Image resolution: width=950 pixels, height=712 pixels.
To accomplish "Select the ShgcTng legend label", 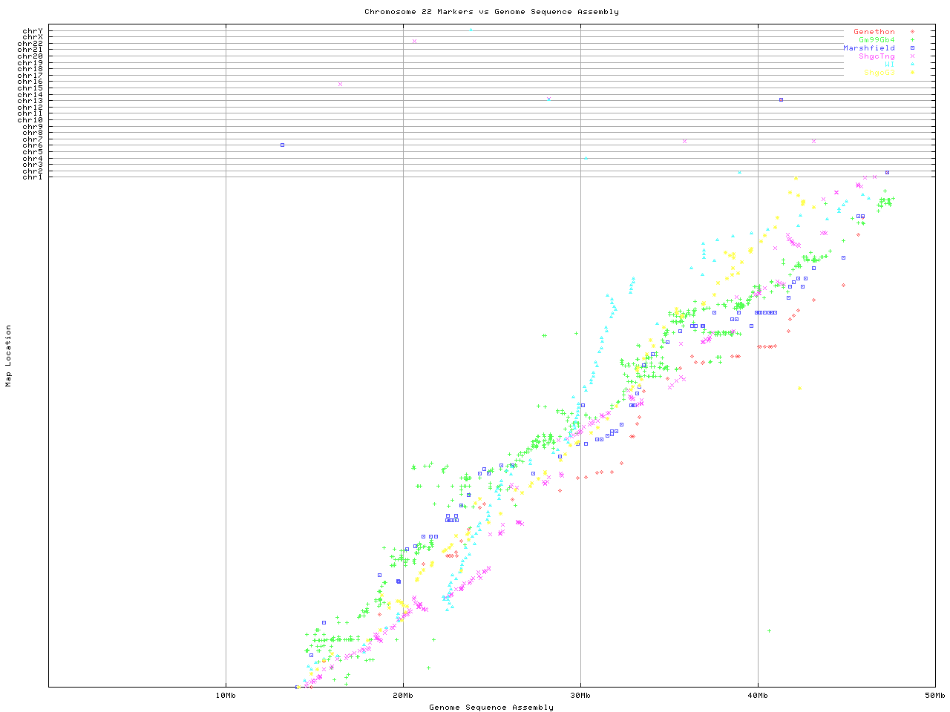I will [x=877, y=56].
